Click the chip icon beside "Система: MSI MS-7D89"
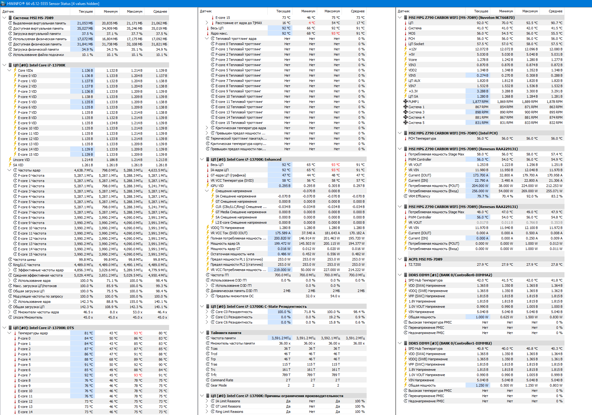 point(10,18)
